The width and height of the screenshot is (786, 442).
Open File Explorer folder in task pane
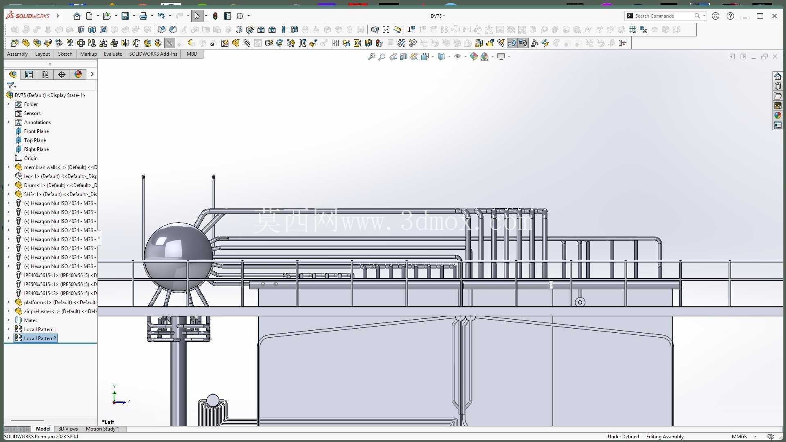(x=777, y=96)
